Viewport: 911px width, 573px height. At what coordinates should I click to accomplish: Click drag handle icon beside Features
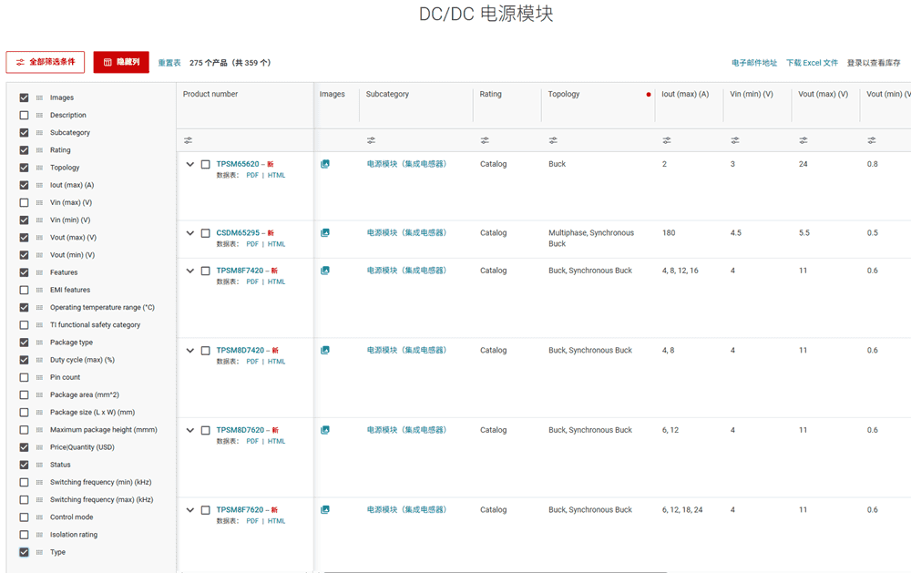39,272
